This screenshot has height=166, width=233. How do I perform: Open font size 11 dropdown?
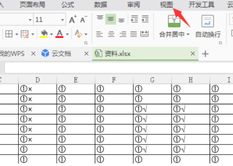pyautogui.click(x=62, y=20)
